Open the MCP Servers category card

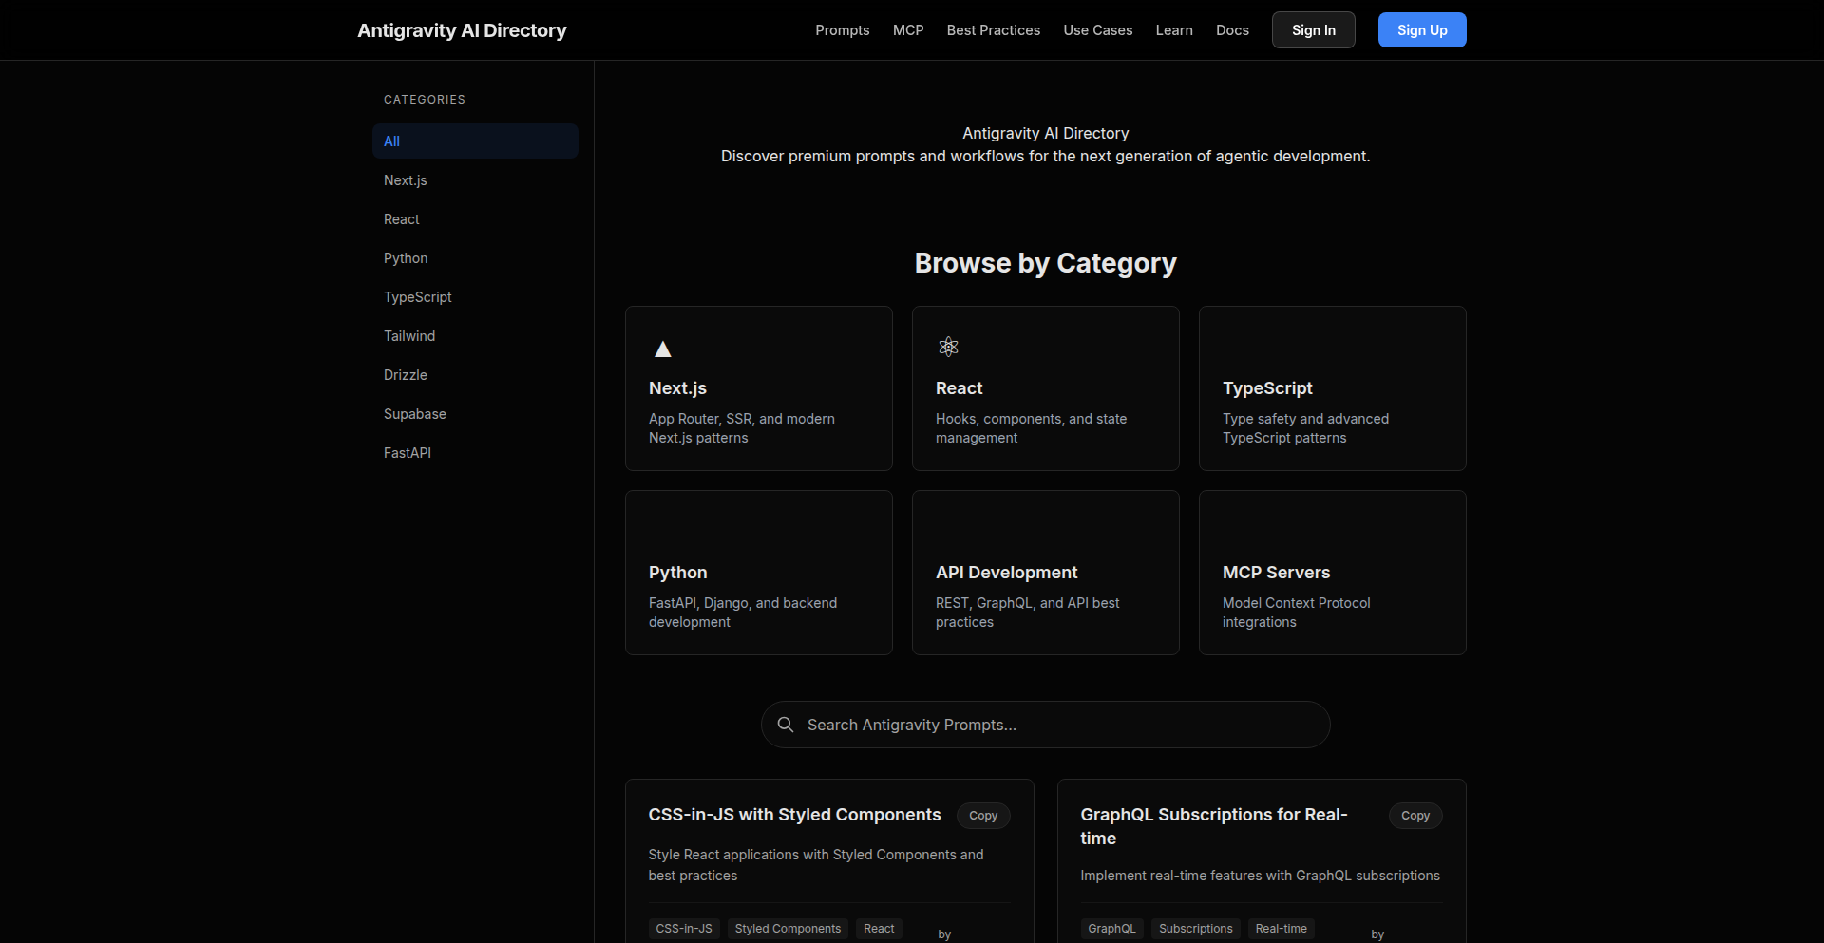pos(1332,573)
